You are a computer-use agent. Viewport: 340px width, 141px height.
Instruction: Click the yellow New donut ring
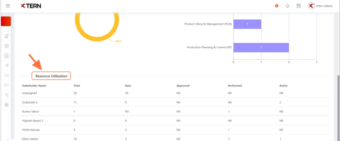point(97,39)
